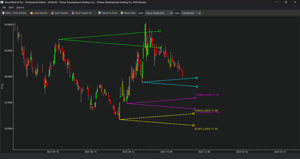
Task: Click the 2025-06-15 date axis label
Action: click(x=90, y=152)
